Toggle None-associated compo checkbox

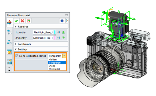pyautogui.click(x=17, y=56)
